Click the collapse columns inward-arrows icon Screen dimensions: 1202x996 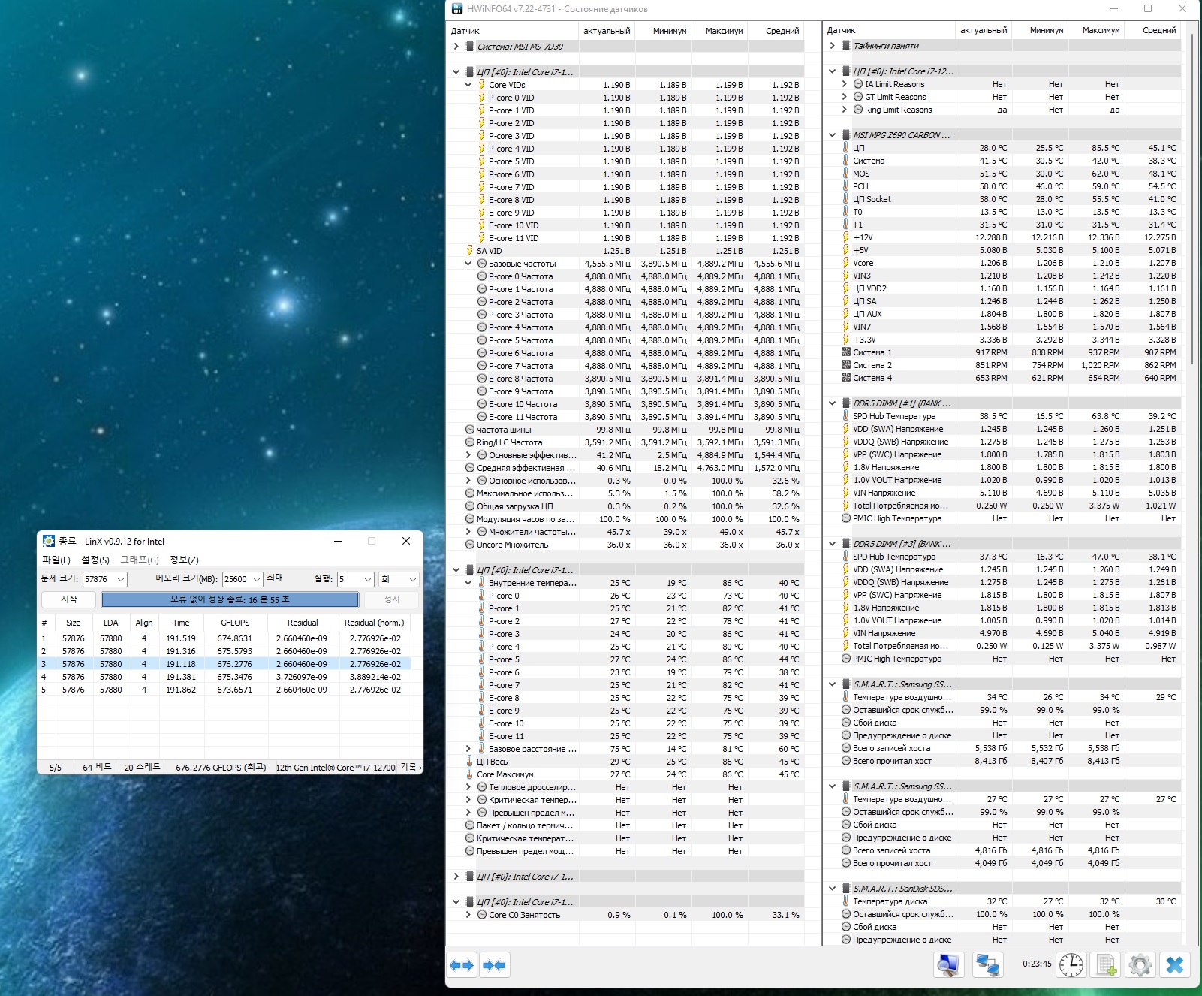494,965
